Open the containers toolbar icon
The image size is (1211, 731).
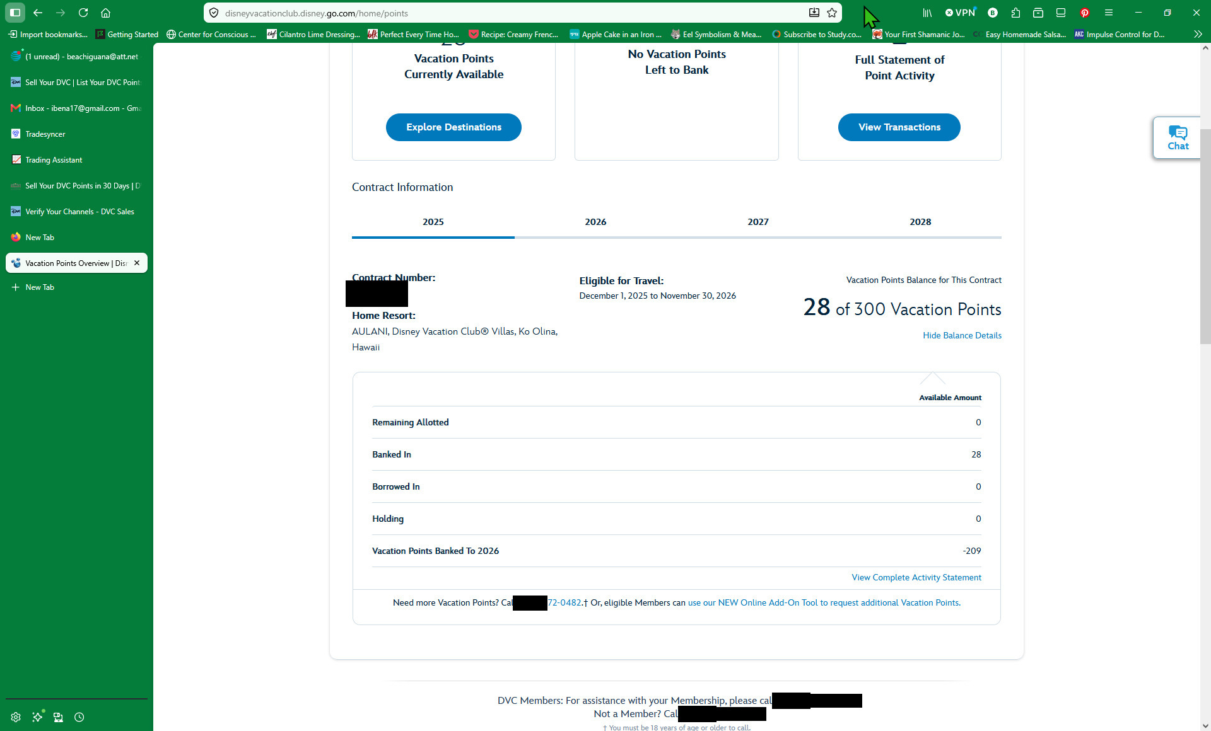coord(1038,13)
